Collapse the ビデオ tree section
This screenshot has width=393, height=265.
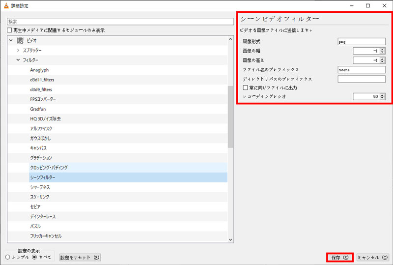click(x=11, y=40)
